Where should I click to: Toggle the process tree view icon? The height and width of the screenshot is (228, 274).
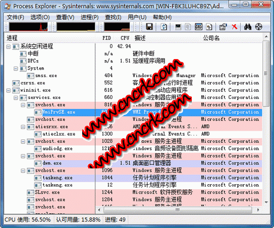coord(188,27)
